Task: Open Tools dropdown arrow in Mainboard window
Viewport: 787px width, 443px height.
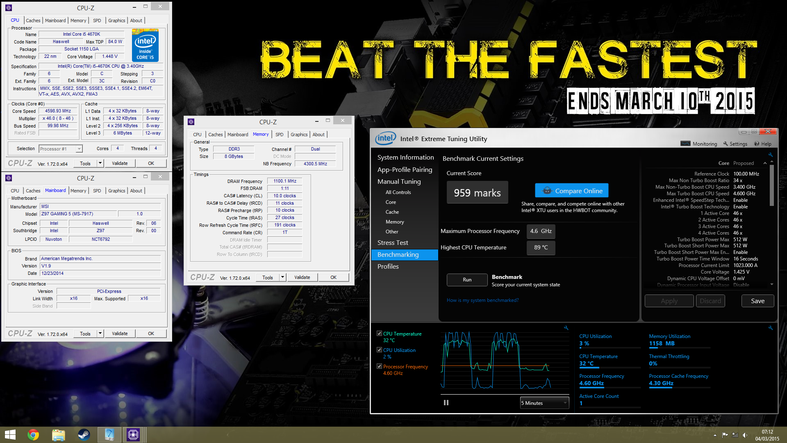Action: tap(100, 333)
